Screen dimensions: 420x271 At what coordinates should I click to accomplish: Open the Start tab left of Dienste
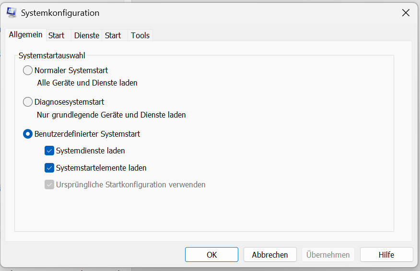click(x=57, y=35)
